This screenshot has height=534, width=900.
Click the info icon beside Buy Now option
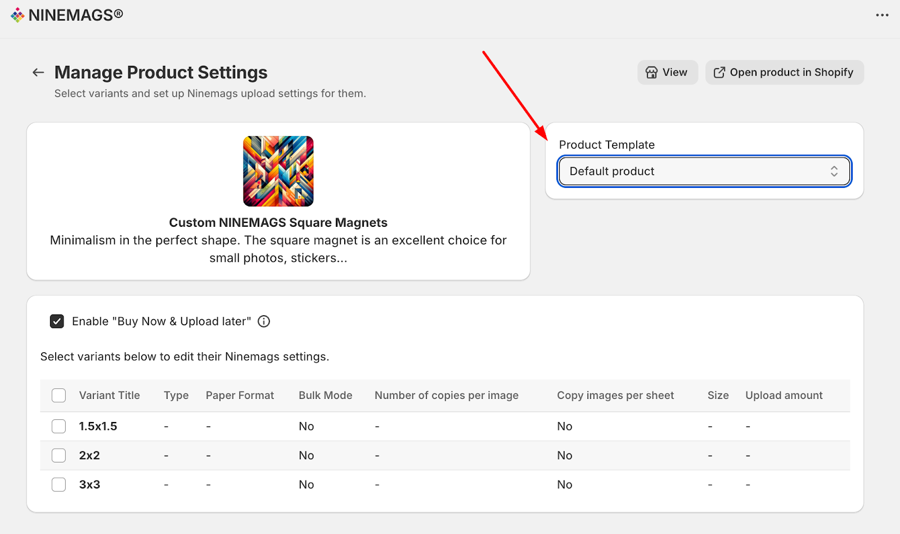tap(264, 321)
